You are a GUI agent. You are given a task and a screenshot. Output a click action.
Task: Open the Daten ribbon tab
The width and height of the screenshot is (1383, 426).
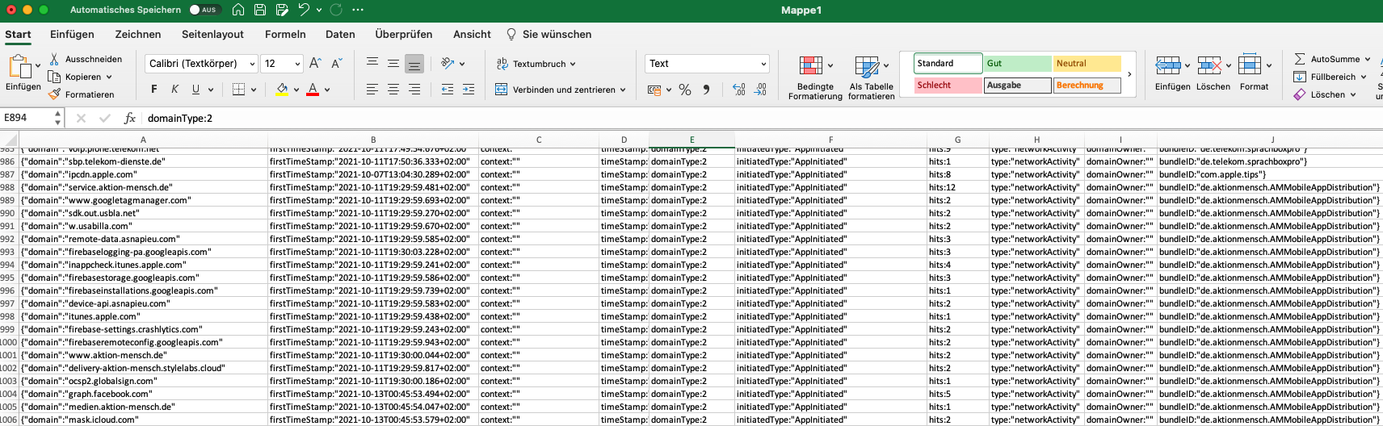pos(340,34)
